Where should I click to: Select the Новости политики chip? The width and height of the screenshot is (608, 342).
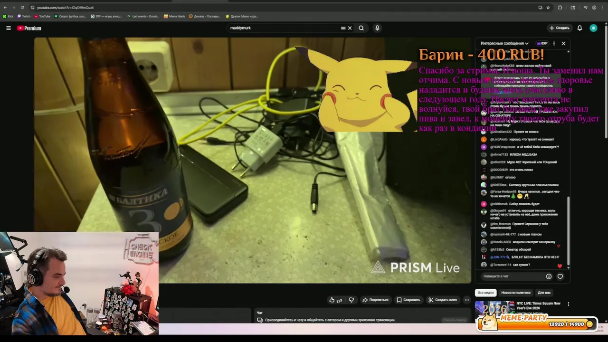coord(516,293)
